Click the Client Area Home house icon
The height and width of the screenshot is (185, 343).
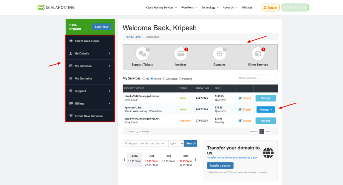click(x=71, y=41)
